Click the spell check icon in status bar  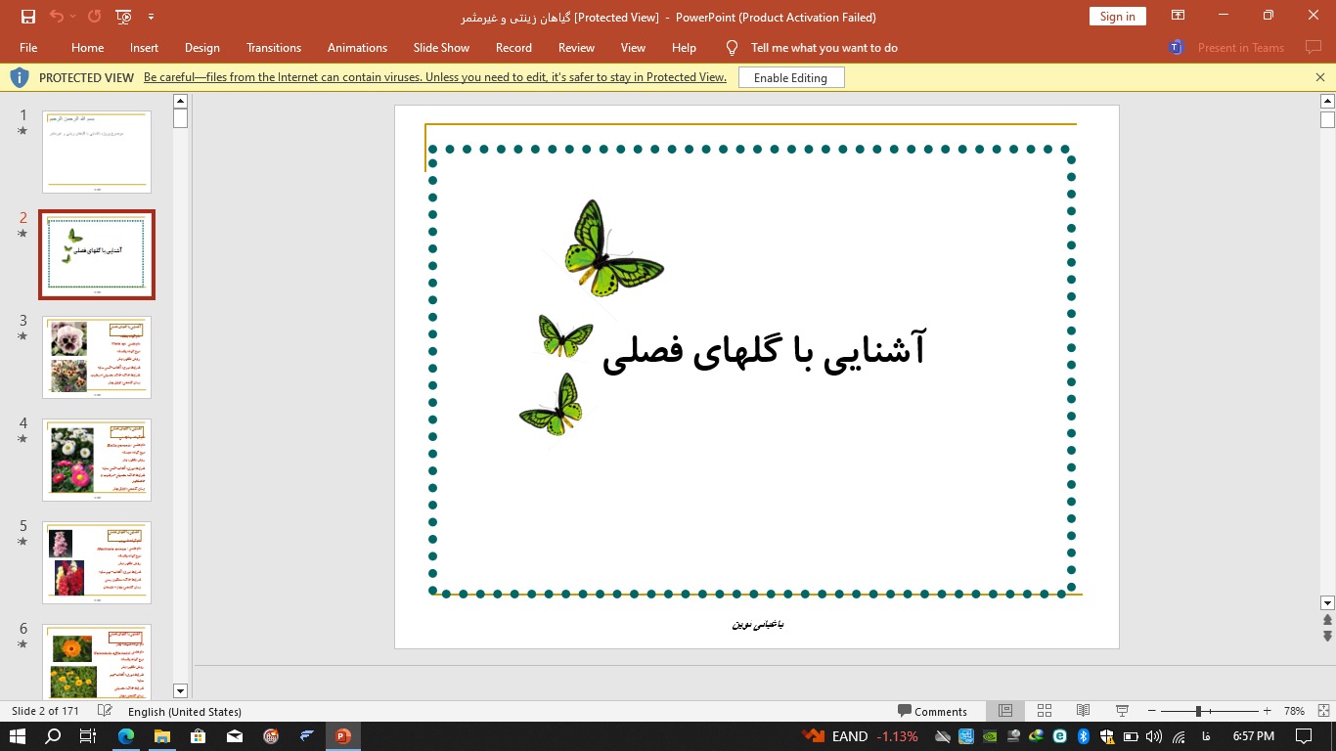point(106,711)
